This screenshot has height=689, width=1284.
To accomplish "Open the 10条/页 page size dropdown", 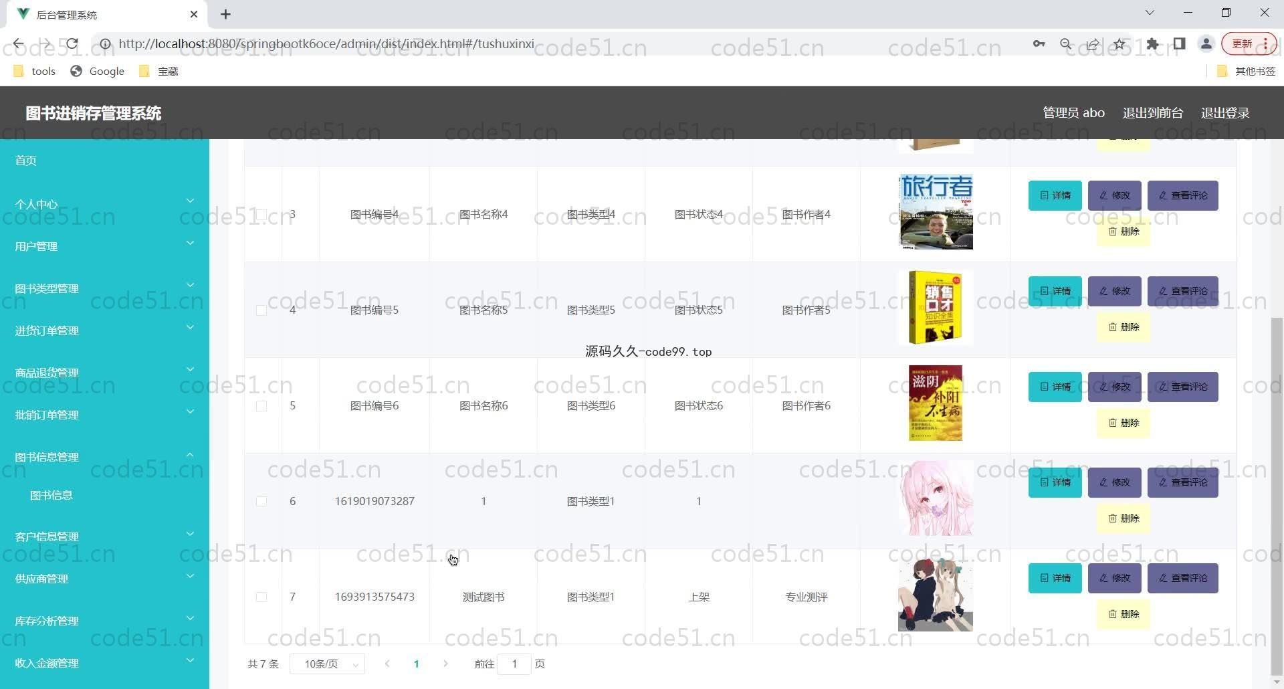I will (x=327, y=664).
